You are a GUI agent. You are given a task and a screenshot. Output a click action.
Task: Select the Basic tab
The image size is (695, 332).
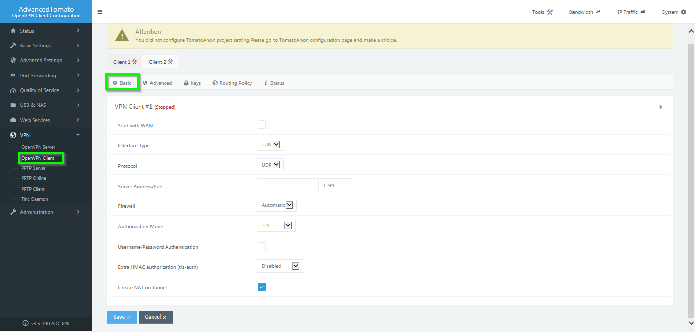(122, 83)
